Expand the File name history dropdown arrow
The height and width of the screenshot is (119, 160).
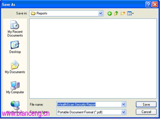coord(124,104)
